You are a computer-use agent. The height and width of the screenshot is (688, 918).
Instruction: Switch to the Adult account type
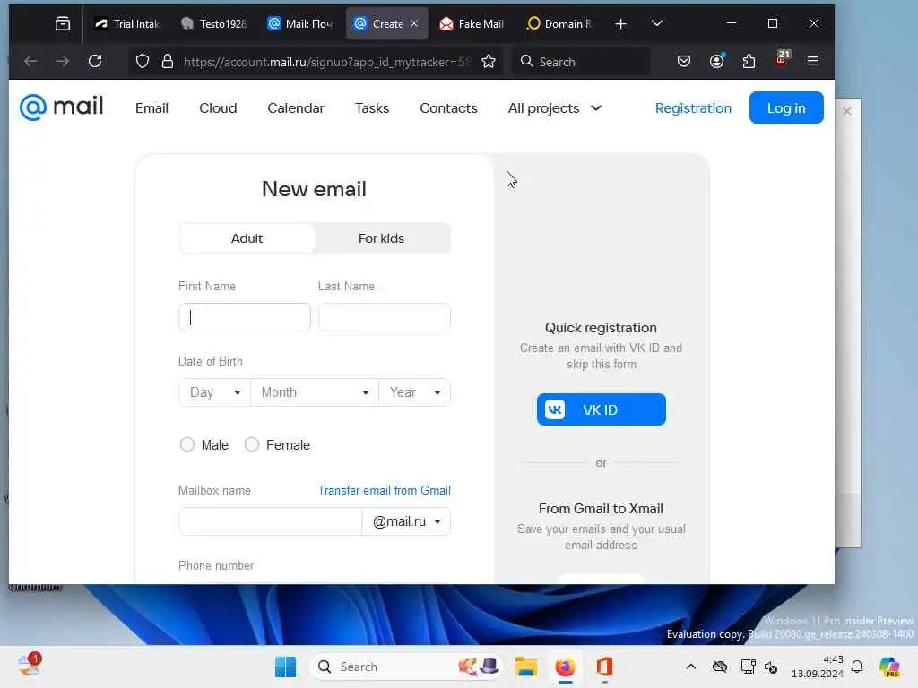(247, 238)
